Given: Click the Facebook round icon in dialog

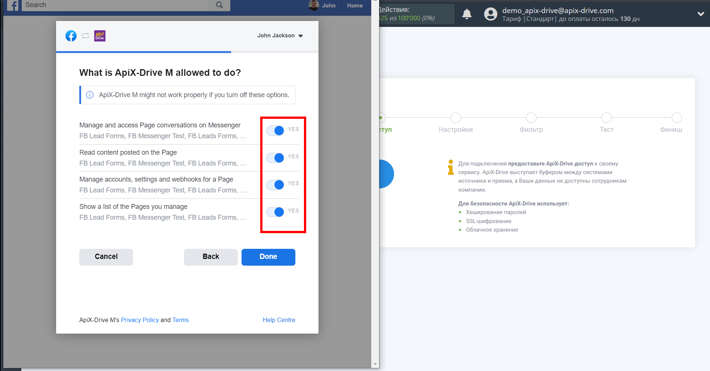Looking at the screenshot, I should pos(71,36).
